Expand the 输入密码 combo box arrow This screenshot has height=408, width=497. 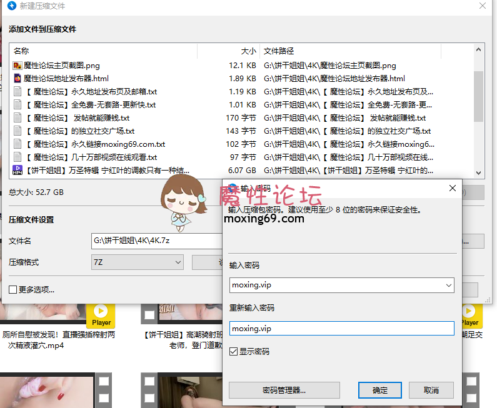448,285
